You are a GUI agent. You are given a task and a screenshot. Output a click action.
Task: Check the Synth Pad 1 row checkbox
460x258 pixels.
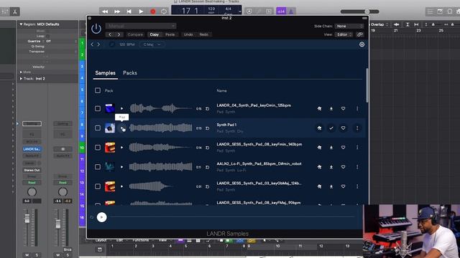(98, 128)
